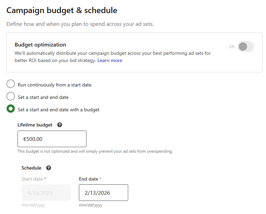Click the Campaign budget & schedule title
This screenshot has height=214, width=266.
click(x=62, y=10)
